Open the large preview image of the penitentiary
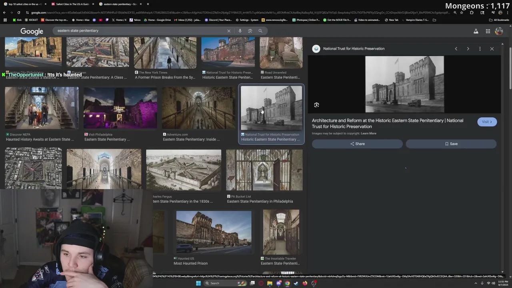The image size is (512, 288). click(x=404, y=84)
